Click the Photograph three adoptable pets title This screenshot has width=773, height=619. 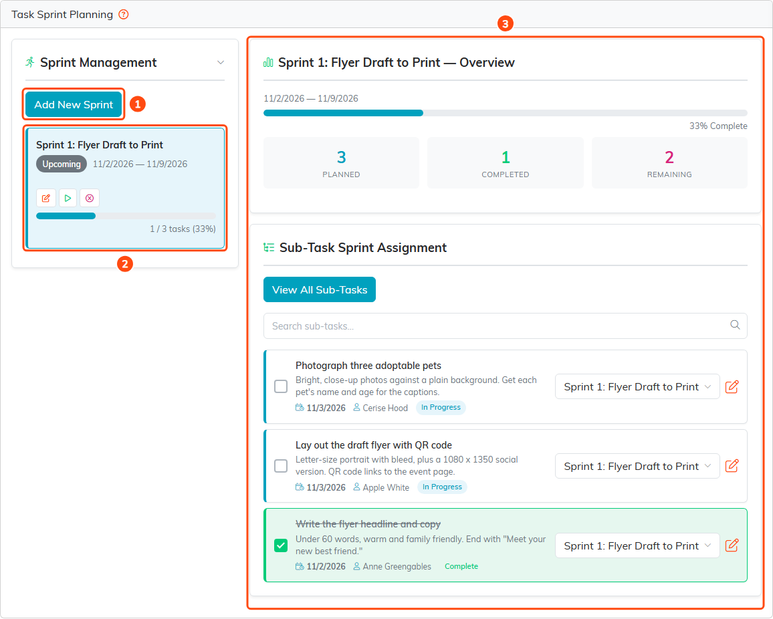[368, 366]
